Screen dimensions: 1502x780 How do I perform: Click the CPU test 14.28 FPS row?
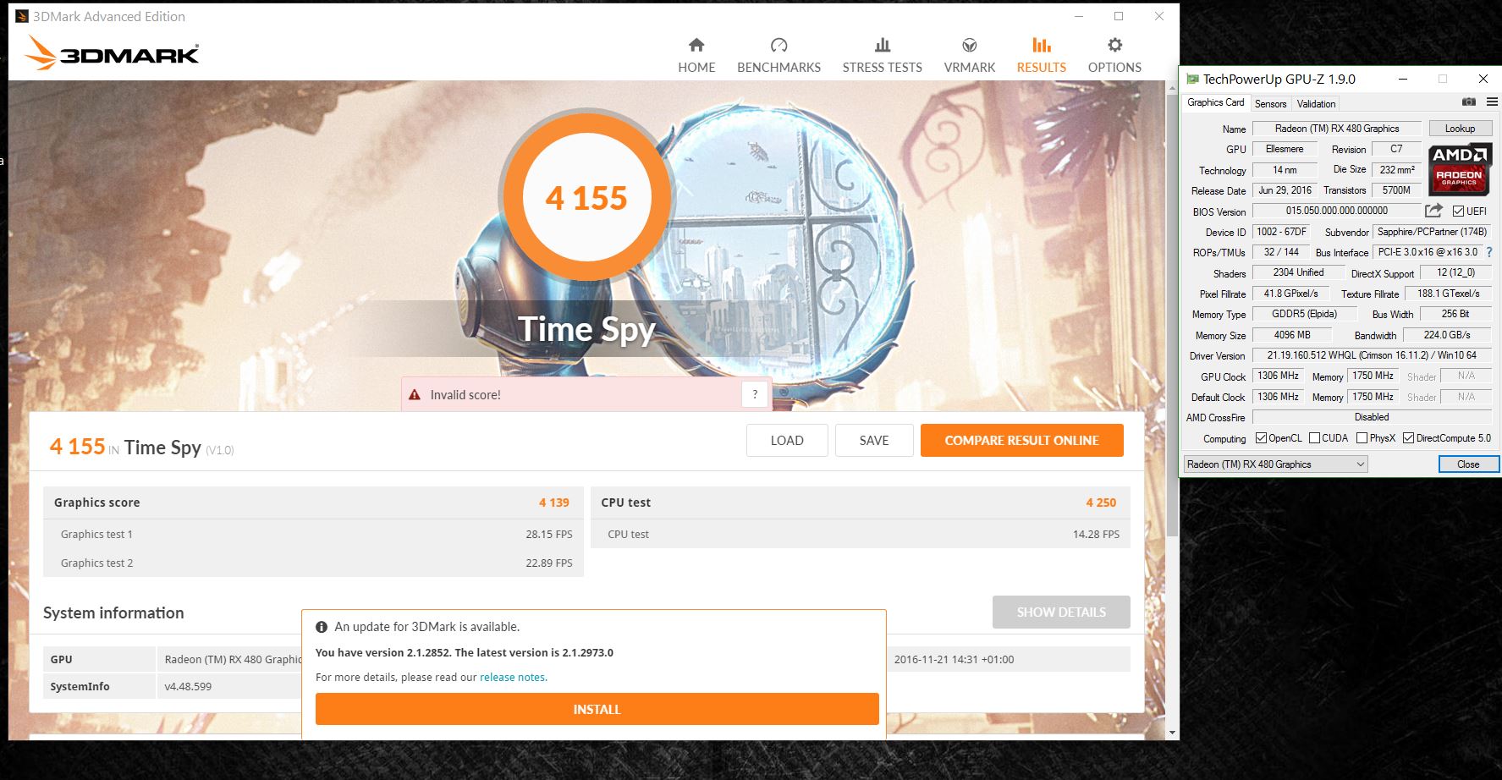860,535
